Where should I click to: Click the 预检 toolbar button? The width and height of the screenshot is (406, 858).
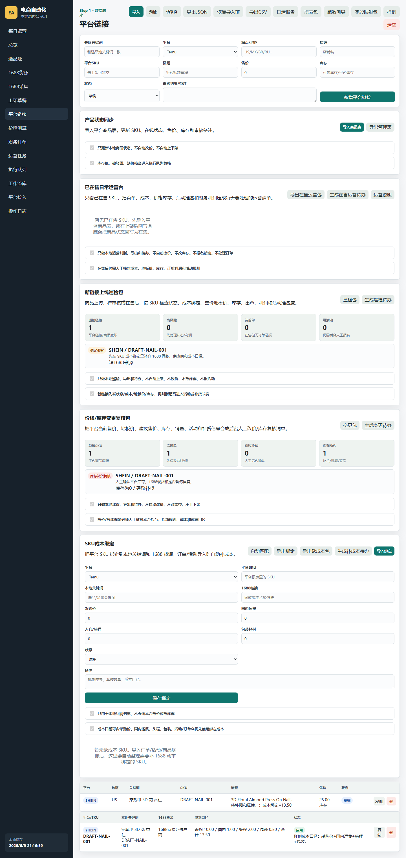153,12
